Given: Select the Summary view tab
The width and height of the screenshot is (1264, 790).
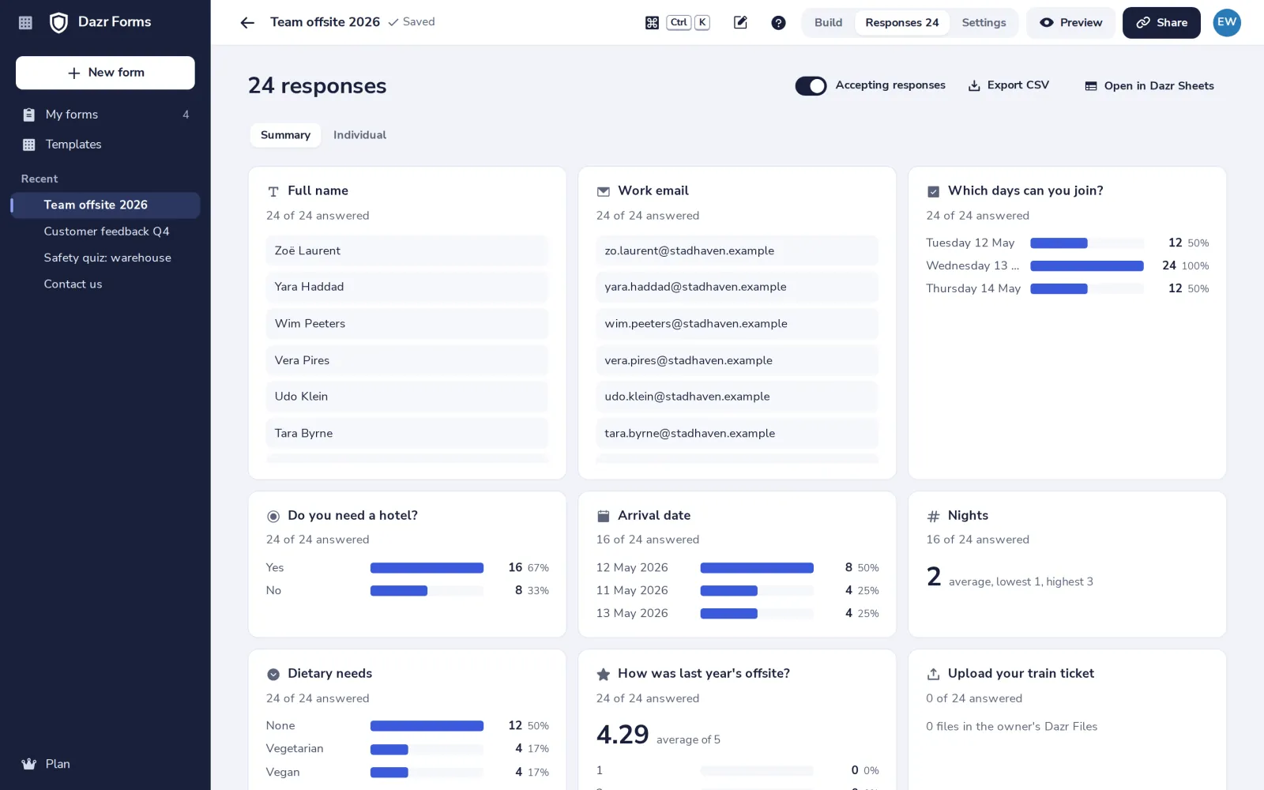Looking at the screenshot, I should point(285,135).
